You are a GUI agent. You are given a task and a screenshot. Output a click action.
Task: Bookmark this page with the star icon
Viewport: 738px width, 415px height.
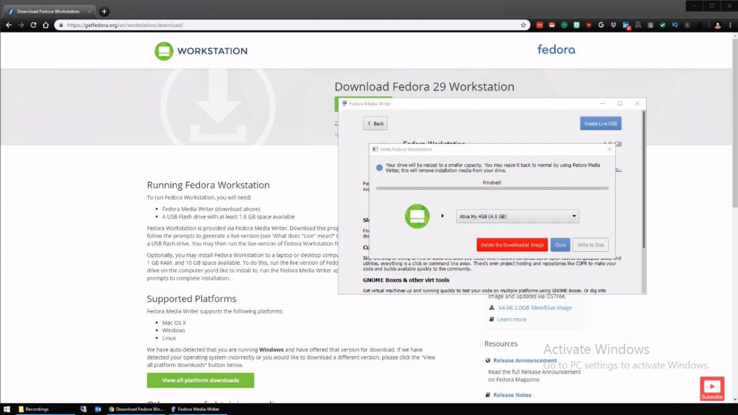[x=524, y=25]
